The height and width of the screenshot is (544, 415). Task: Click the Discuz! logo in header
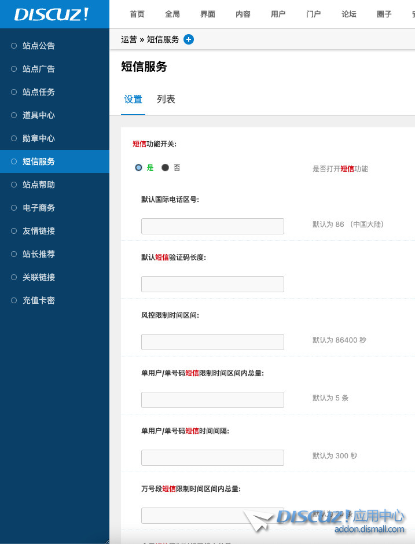click(x=52, y=14)
